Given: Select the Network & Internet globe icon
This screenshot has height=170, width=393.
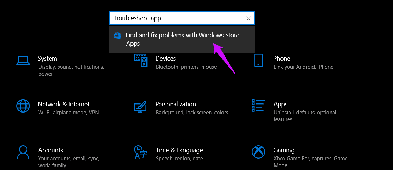Looking at the screenshot, I should tap(23, 106).
